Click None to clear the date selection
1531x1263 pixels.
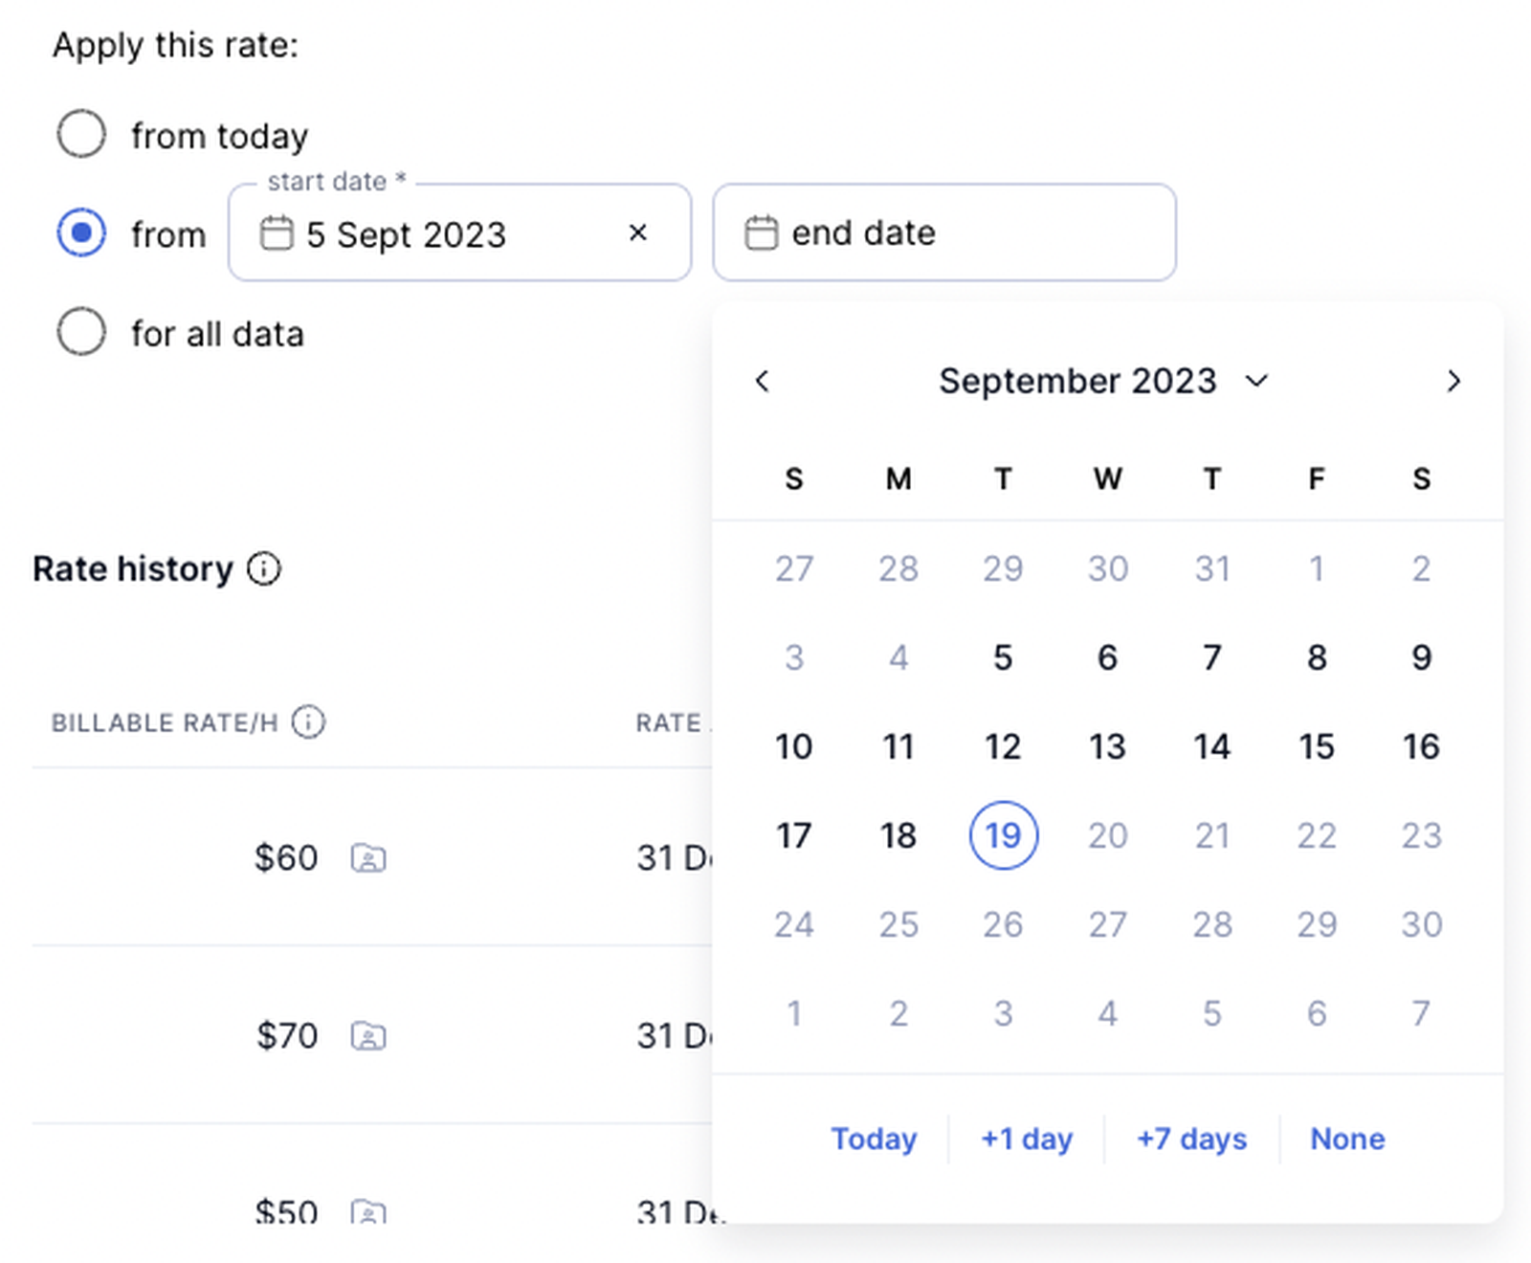click(1346, 1139)
